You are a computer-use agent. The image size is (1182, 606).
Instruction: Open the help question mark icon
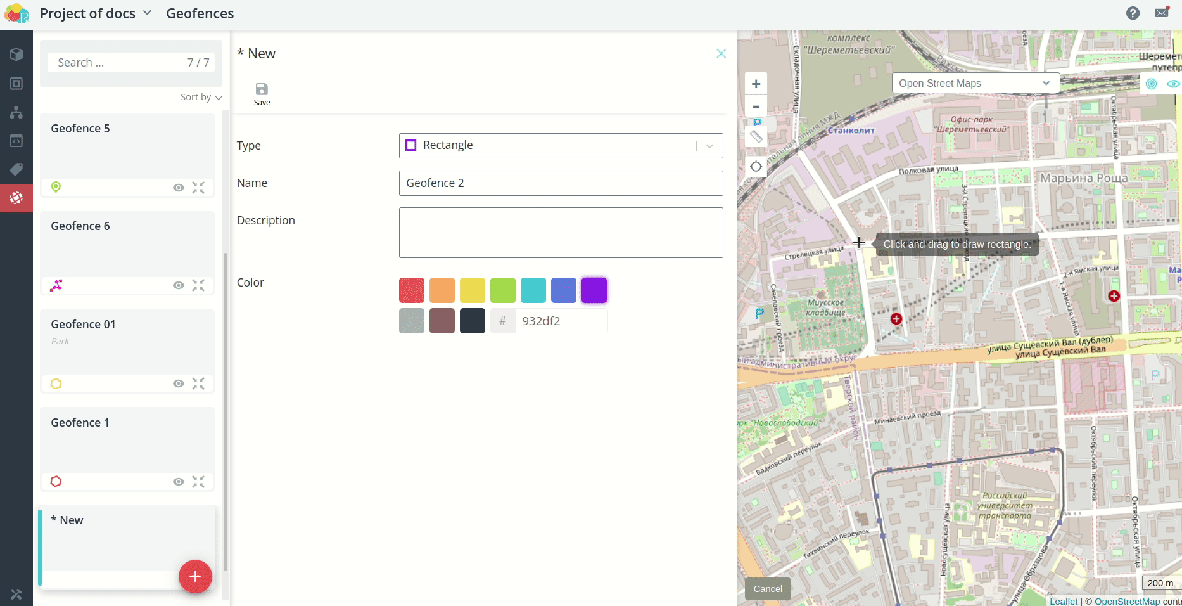1133,13
